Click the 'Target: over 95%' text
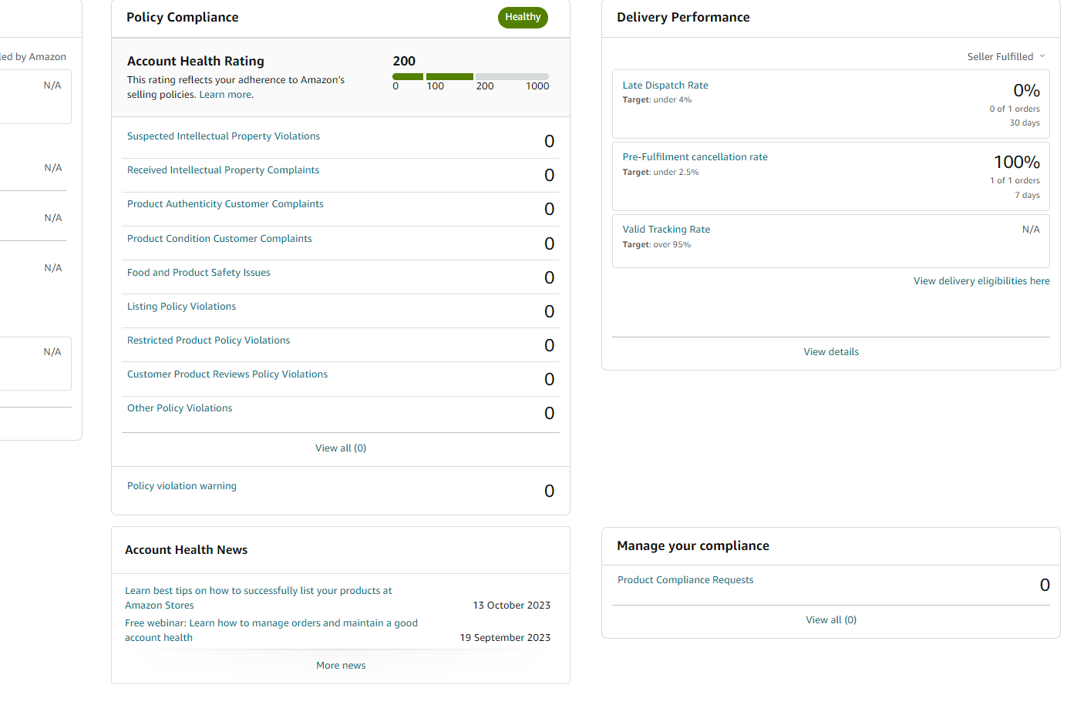 [x=657, y=245]
